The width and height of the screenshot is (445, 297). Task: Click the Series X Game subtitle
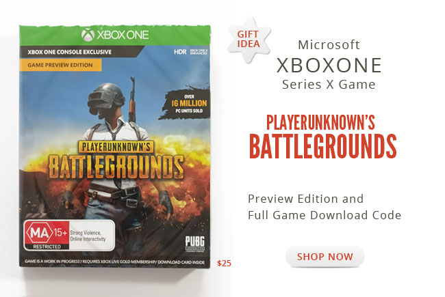(x=329, y=85)
